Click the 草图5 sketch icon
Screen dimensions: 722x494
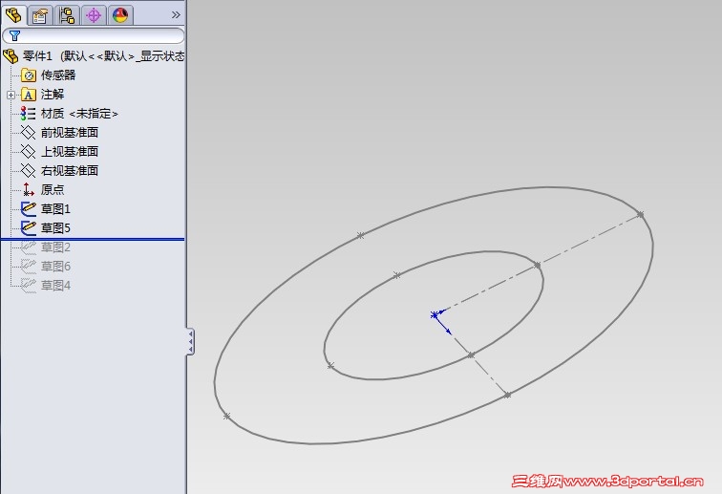pyautogui.click(x=29, y=228)
